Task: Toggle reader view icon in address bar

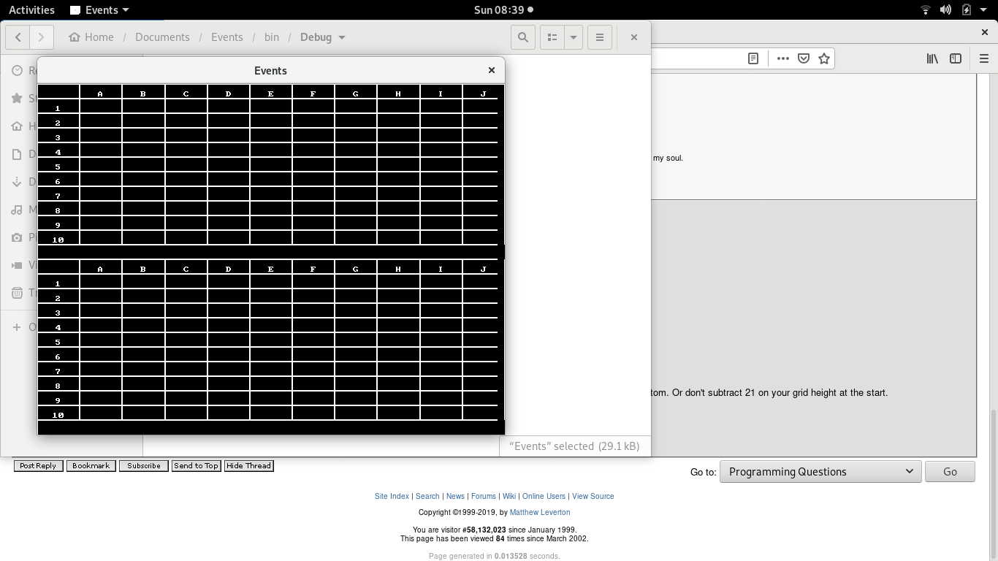Action: 753,58
